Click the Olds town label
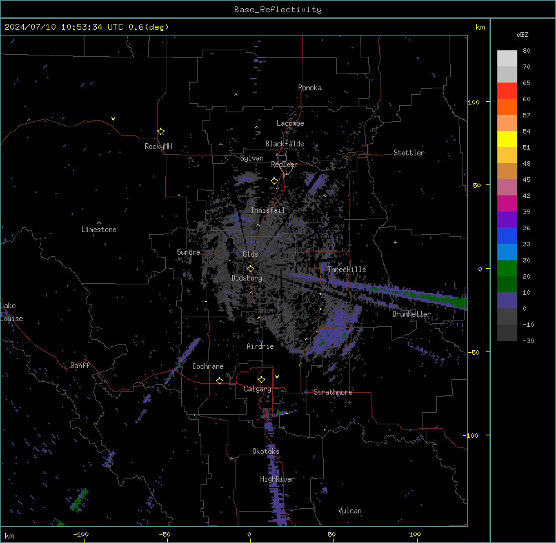The width and height of the screenshot is (556, 543). 250,254
